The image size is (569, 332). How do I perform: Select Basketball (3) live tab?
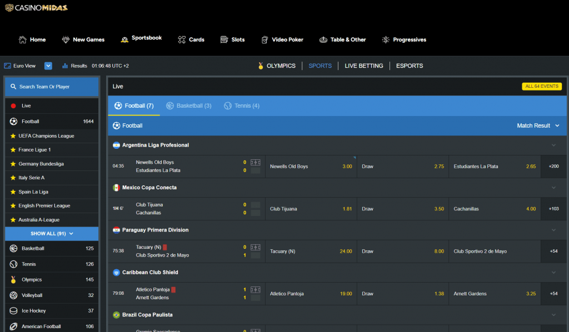[x=189, y=106]
